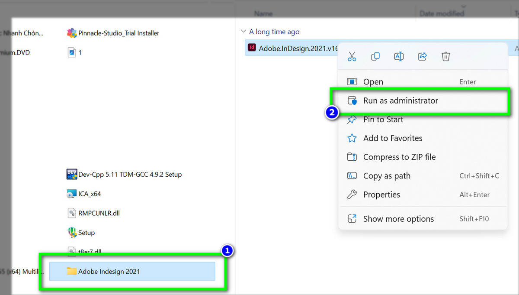The width and height of the screenshot is (519, 295).
Task: Click the image file icon named 1
Action: (x=72, y=52)
